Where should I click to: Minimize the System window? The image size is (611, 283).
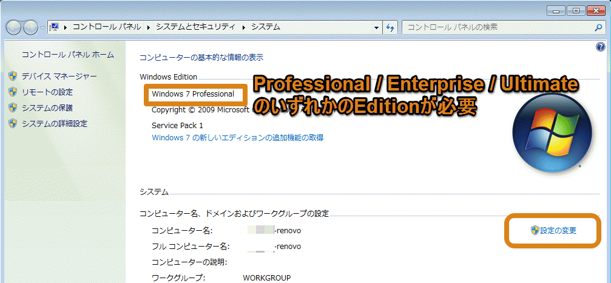point(556,12)
